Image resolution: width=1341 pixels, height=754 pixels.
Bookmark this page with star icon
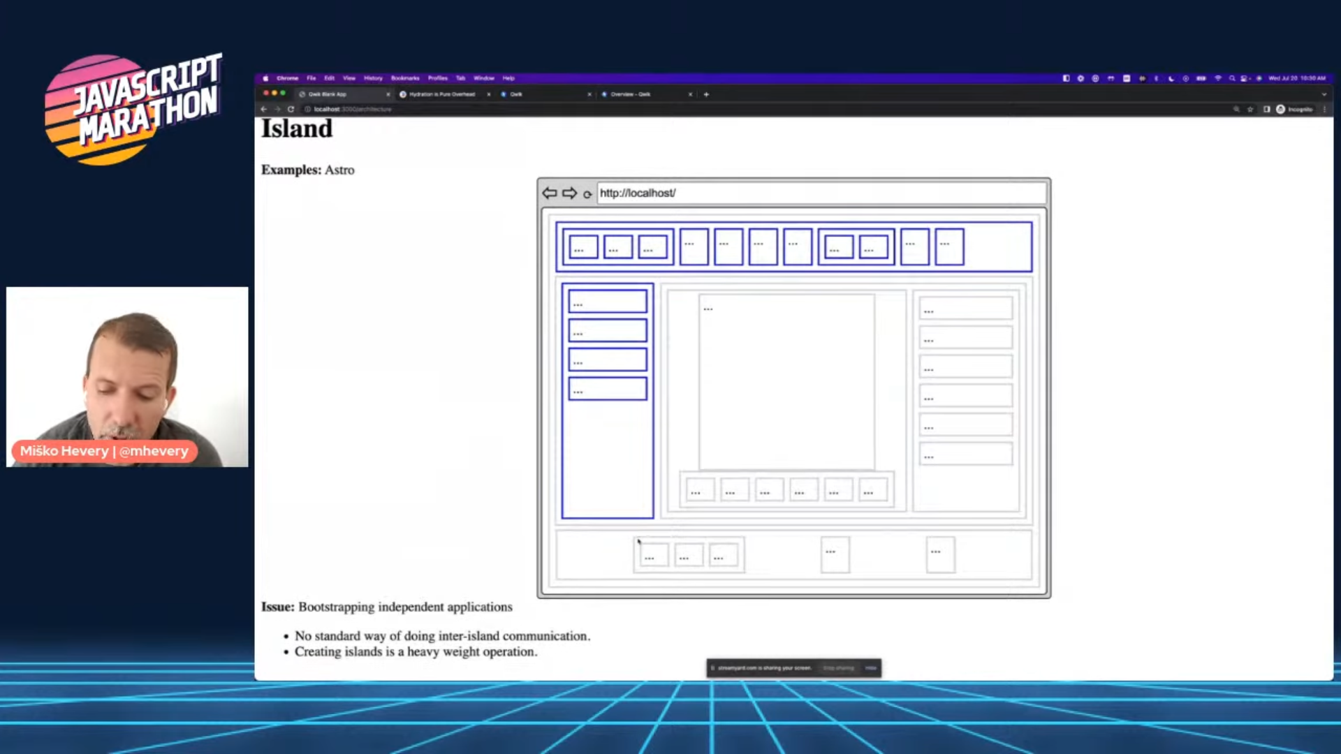point(1250,109)
